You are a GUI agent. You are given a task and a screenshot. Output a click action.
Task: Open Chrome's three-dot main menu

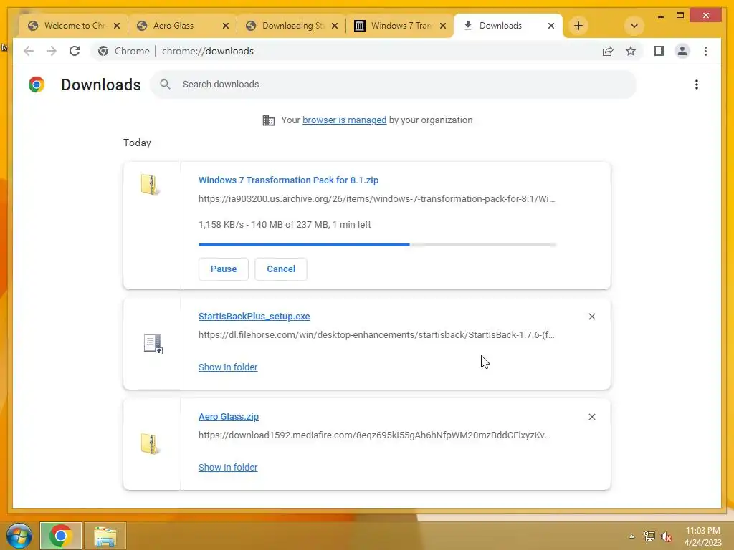coord(705,51)
